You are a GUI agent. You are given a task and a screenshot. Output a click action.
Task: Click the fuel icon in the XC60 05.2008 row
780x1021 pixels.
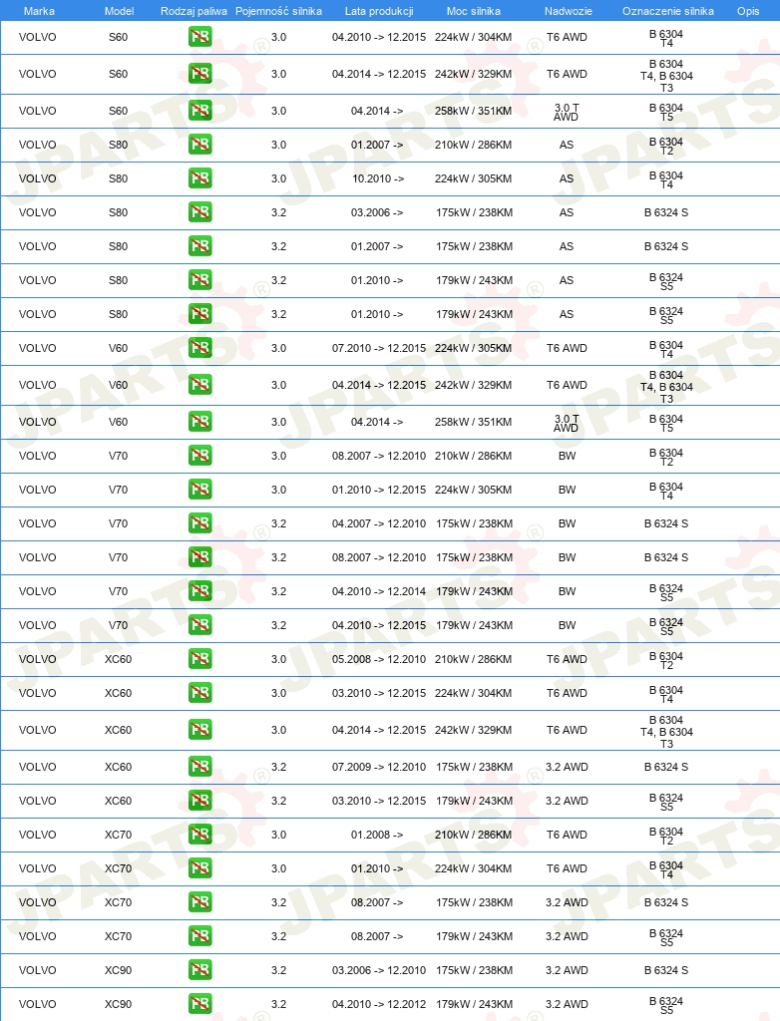tap(200, 659)
